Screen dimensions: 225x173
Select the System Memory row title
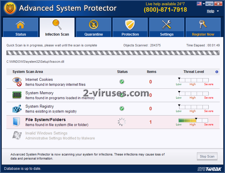pos(39,93)
